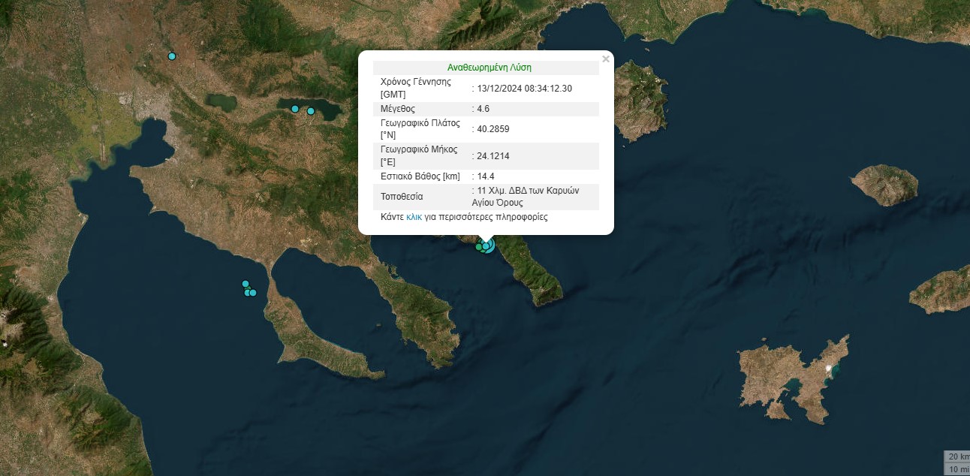The width and height of the screenshot is (970, 476).
Task: Click the 'Αναθεωρημένη Λύση' popup header
Action: [489, 68]
